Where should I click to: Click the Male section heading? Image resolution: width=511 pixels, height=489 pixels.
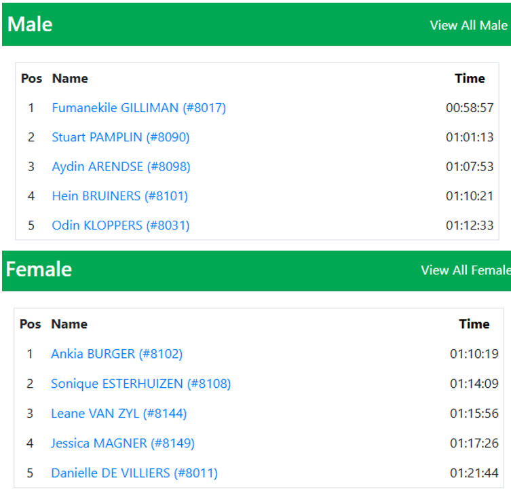click(30, 24)
